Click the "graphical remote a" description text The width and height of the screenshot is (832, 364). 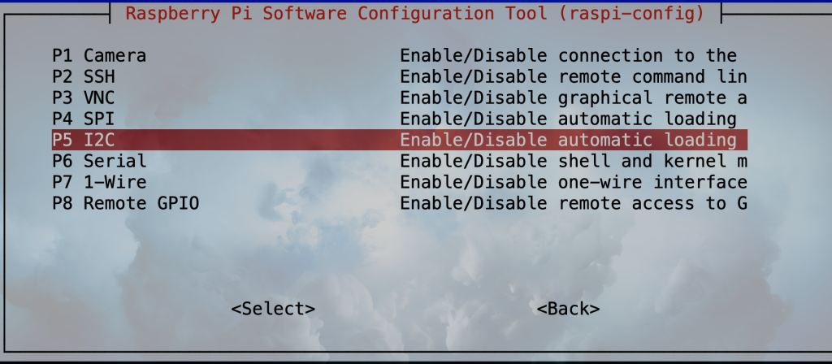652,98
